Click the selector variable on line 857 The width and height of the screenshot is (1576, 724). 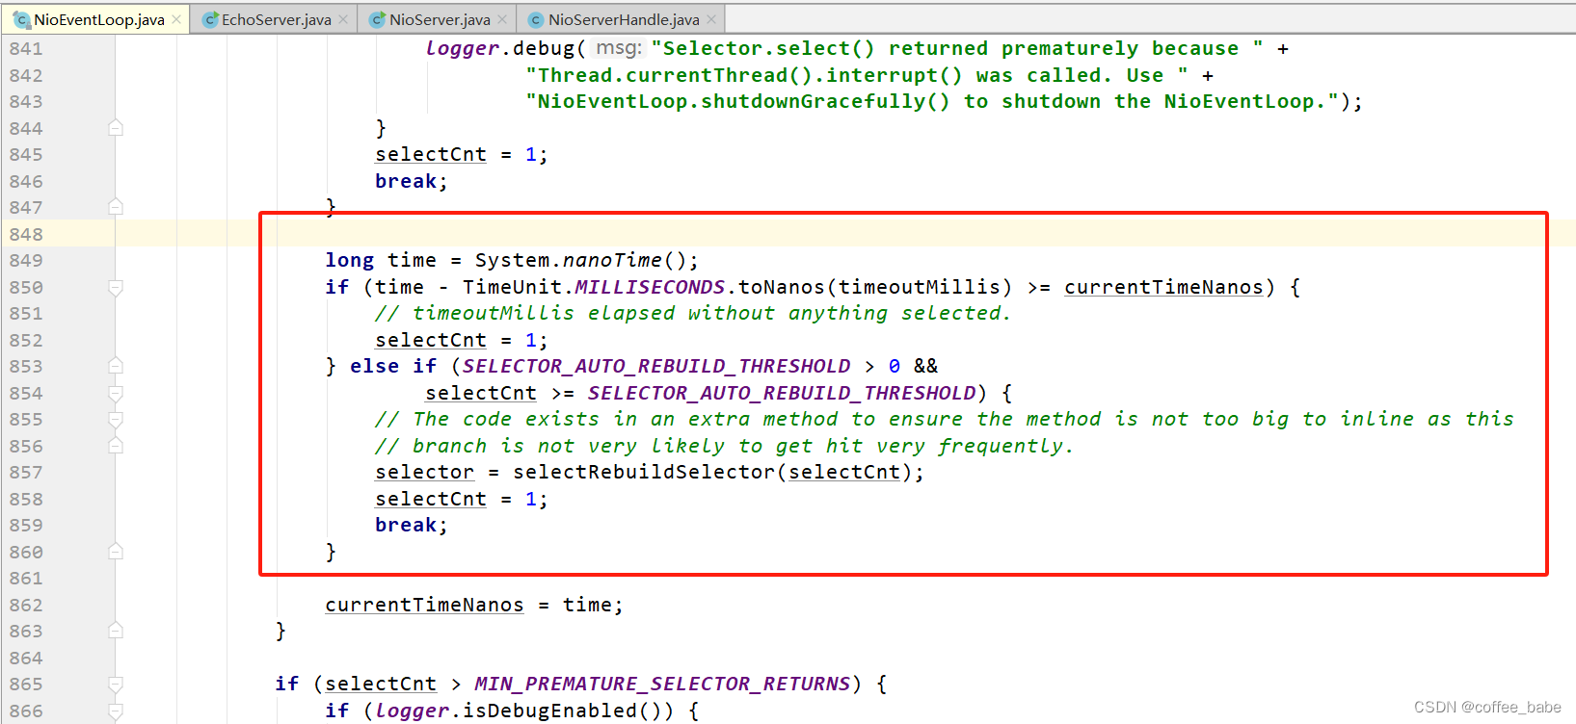coord(424,473)
